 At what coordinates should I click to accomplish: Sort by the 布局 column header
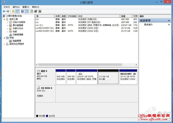click(57, 16)
